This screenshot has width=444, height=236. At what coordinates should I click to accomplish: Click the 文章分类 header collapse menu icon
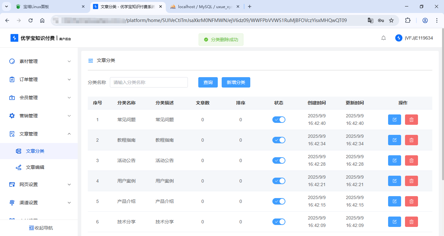click(91, 61)
